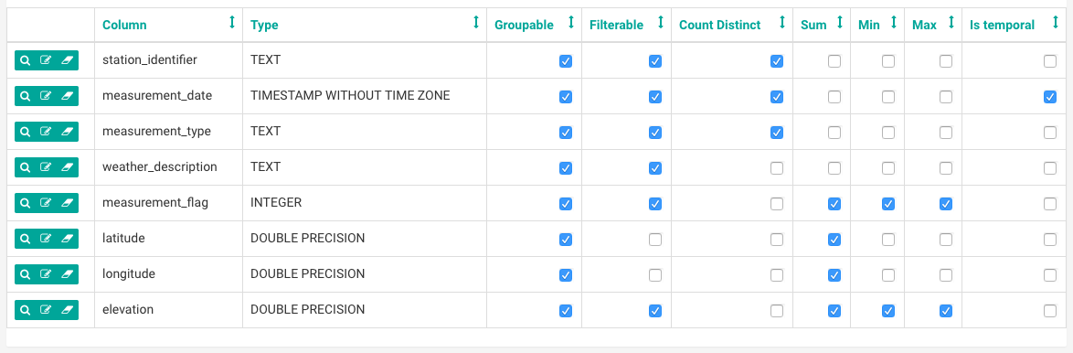The height and width of the screenshot is (353, 1073).
Task: Check Count Distinct for weather_description
Action: 777,168
